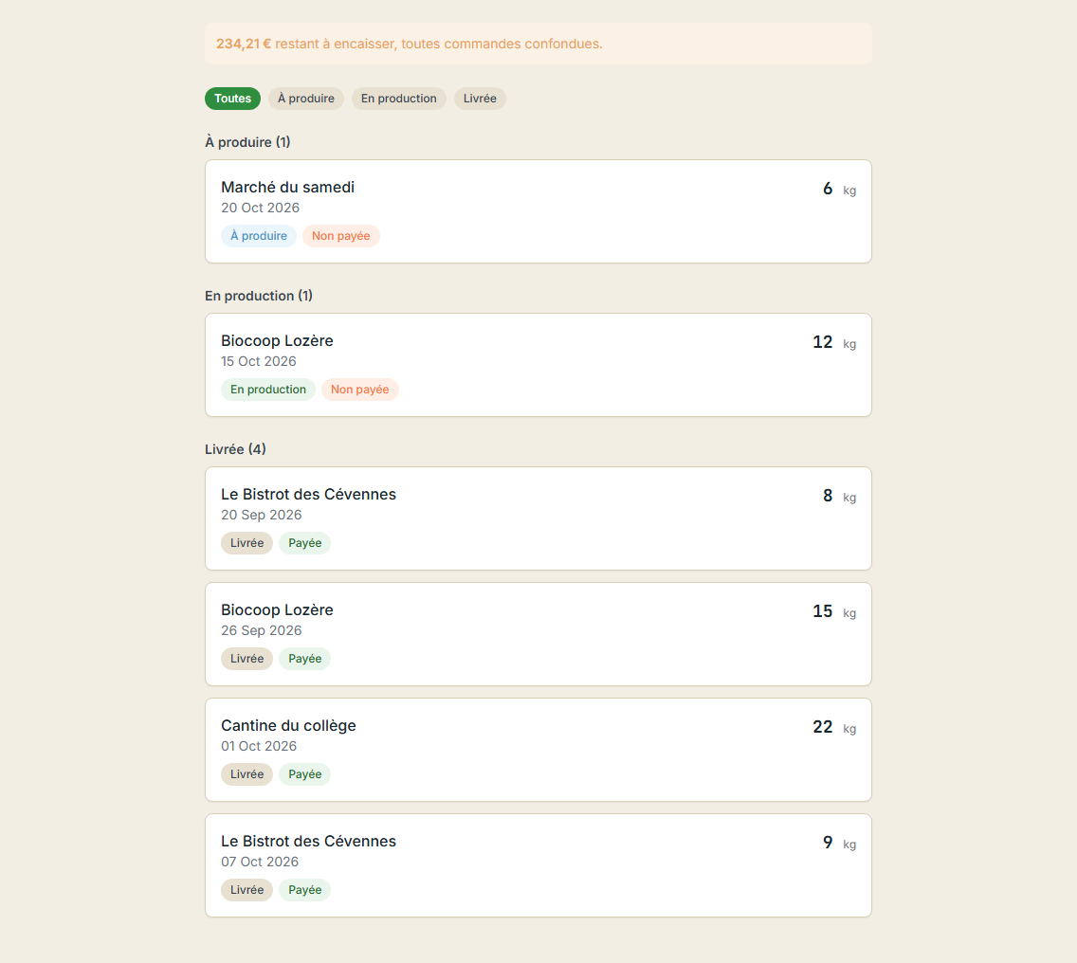Open Biocoop Lozère order dated 26 Sep 2026
The image size is (1077, 963).
(x=538, y=634)
